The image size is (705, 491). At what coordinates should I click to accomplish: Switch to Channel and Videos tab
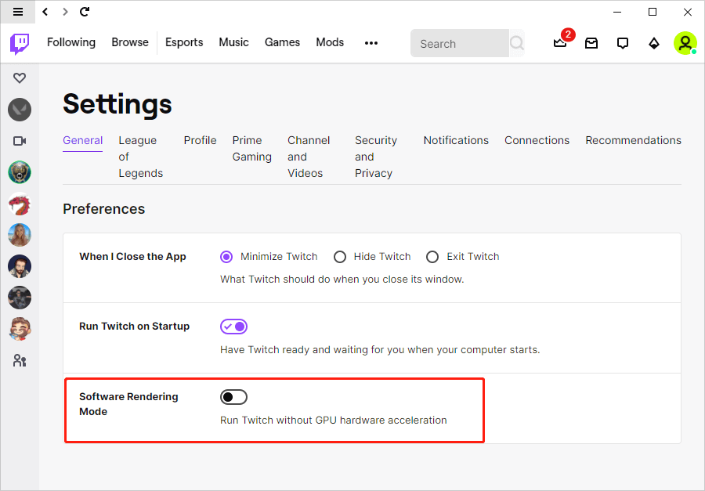[x=309, y=157]
